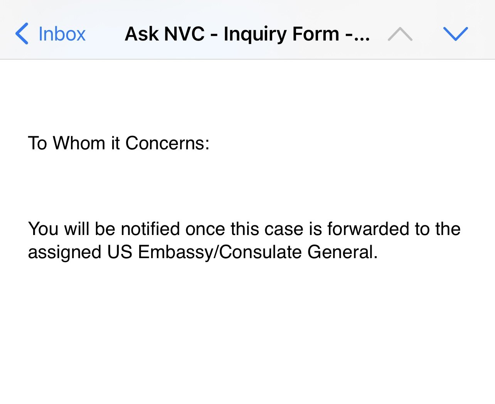This screenshot has height=404, width=495.
Task: Go to previous message with up arrow
Action: coord(400,34)
